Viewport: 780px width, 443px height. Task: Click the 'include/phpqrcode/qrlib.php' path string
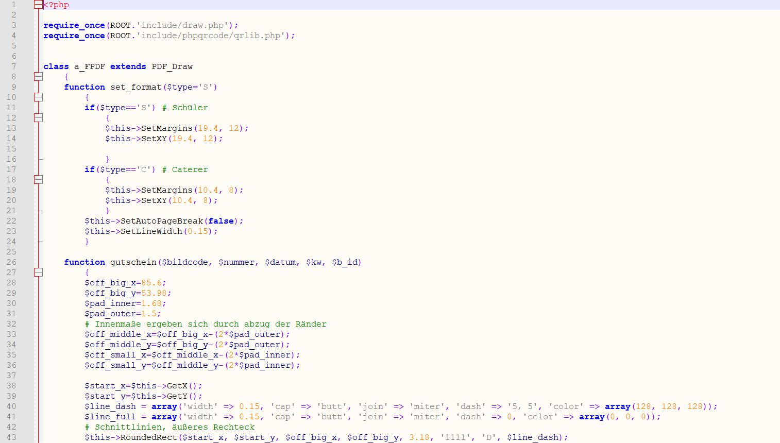click(x=211, y=36)
